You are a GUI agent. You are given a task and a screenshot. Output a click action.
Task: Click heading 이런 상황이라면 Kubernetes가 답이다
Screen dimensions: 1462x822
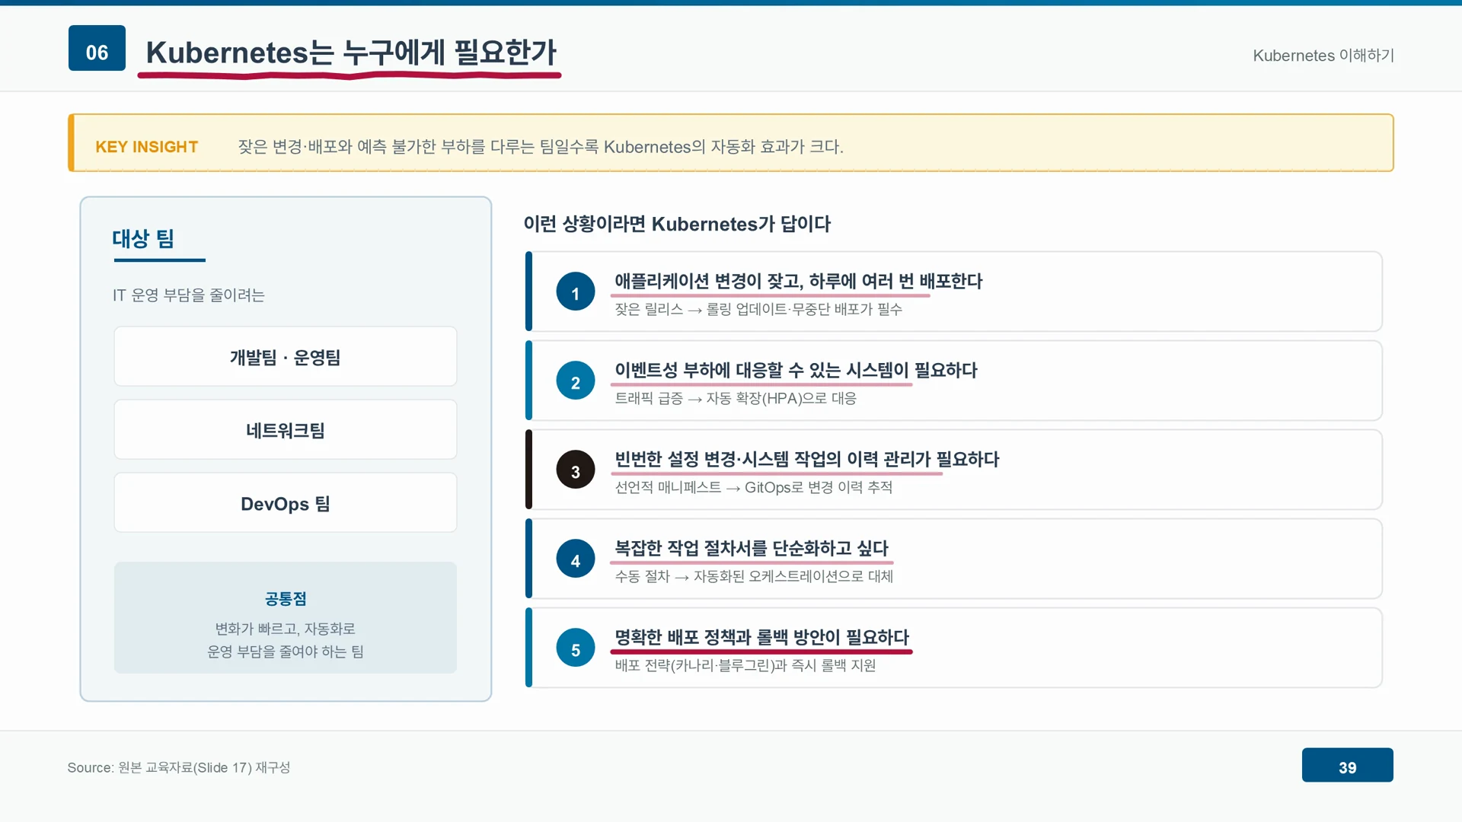coord(677,224)
